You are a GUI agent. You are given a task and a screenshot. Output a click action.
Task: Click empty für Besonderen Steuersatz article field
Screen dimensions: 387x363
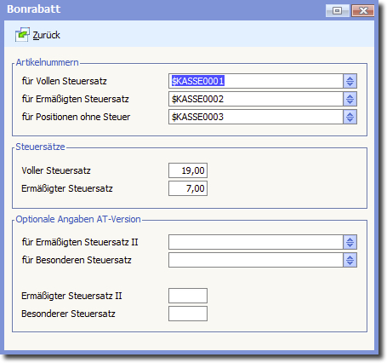coord(256,260)
